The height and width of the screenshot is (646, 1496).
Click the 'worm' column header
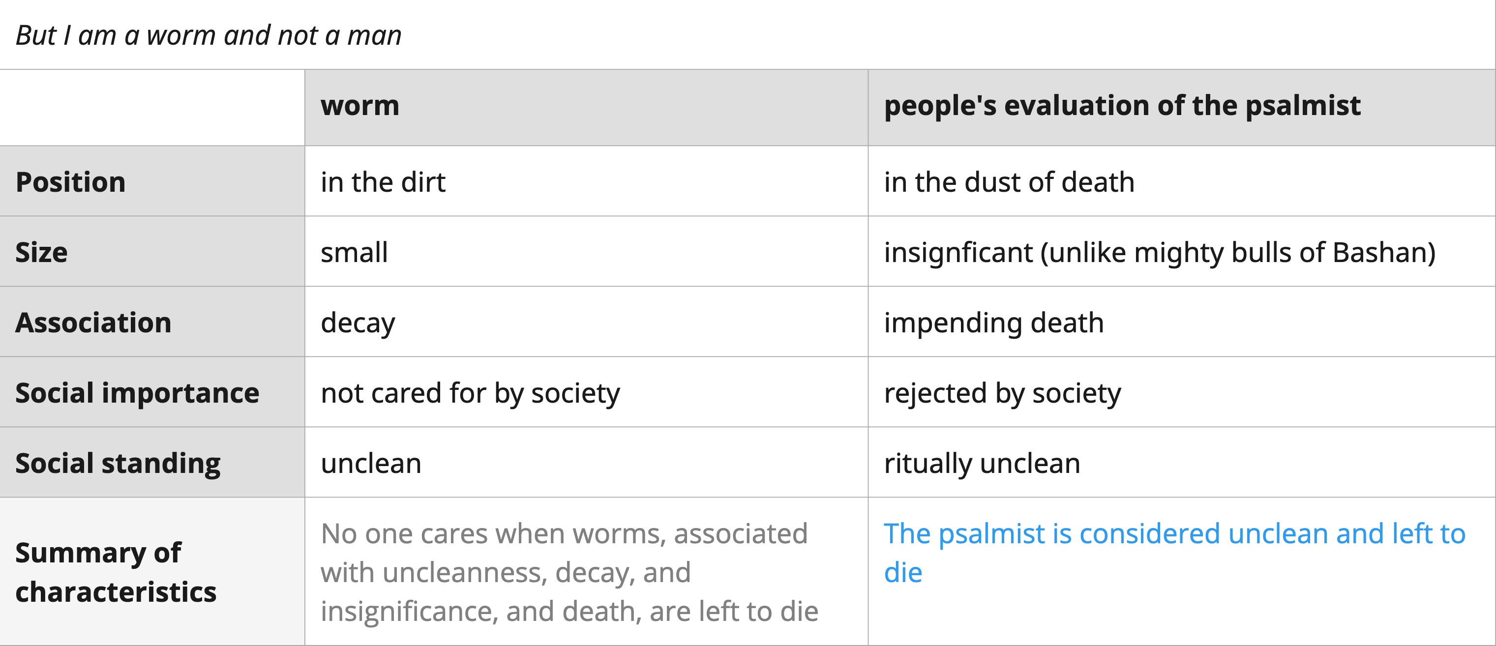(360, 106)
